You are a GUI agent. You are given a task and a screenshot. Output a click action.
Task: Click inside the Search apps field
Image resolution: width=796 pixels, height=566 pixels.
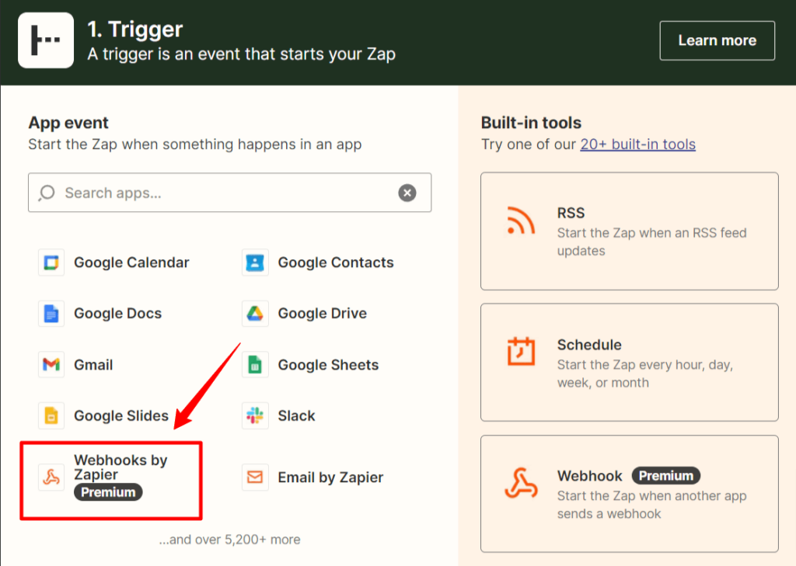194,193
